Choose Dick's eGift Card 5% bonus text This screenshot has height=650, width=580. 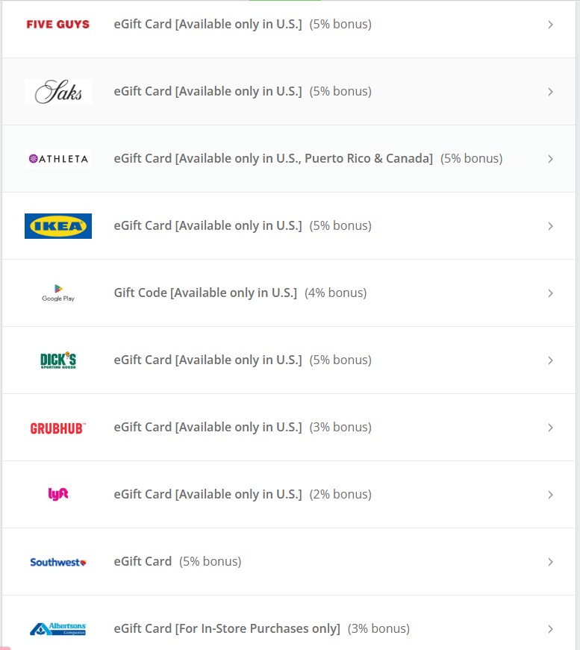(x=243, y=360)
